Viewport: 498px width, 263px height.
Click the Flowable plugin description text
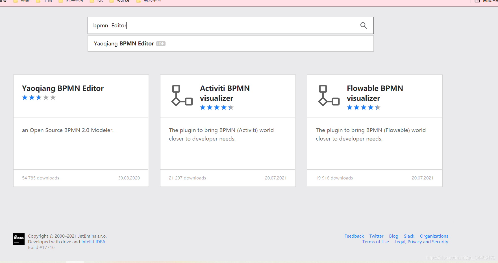pyautogui.click(x=371, y=134)
